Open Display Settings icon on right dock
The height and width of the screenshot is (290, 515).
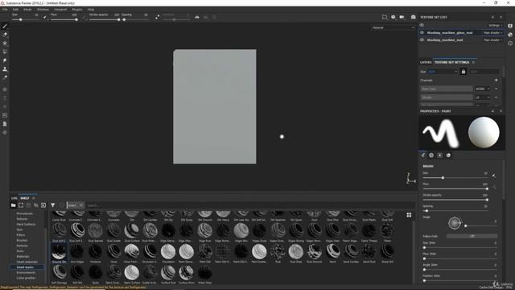point(510,26)
